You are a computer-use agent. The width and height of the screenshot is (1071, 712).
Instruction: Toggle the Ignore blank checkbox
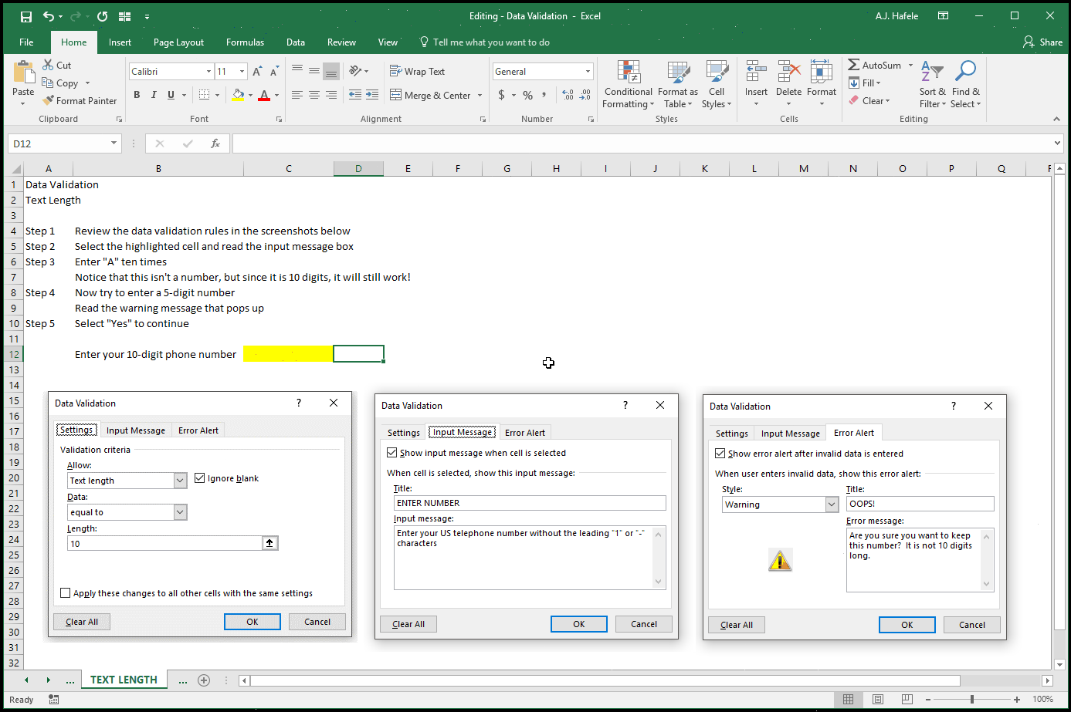(x=200, y=478)
